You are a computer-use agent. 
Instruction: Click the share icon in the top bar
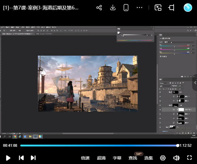click(99, 8)
